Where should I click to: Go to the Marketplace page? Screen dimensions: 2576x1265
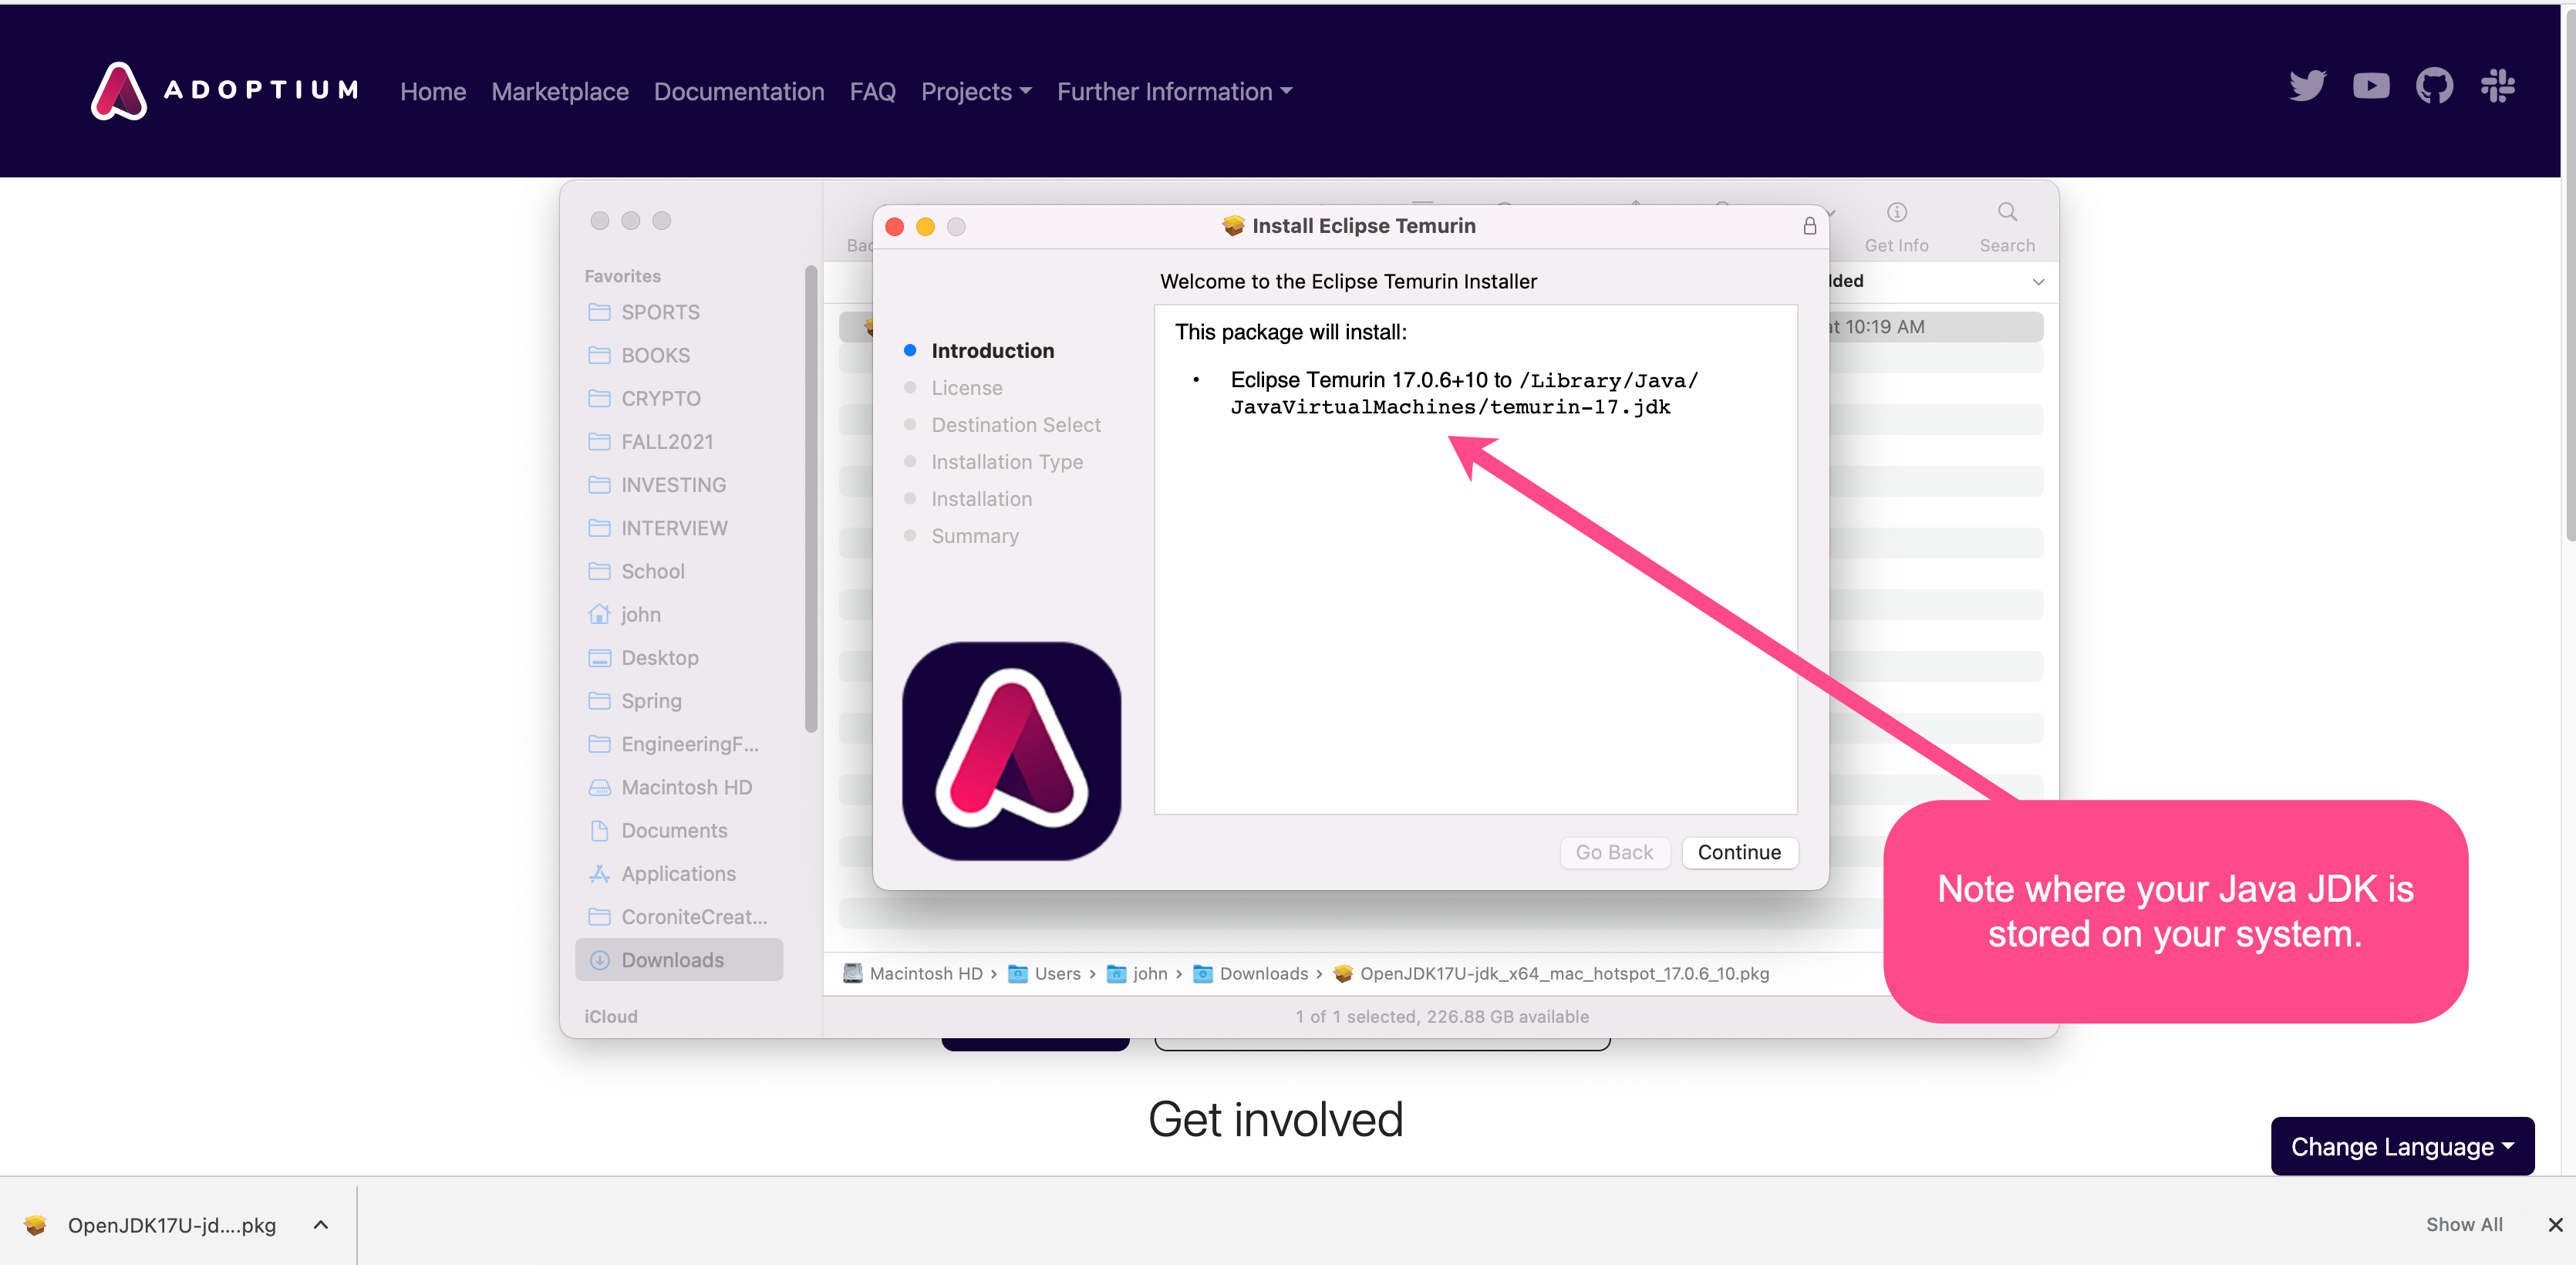(559, 92)
